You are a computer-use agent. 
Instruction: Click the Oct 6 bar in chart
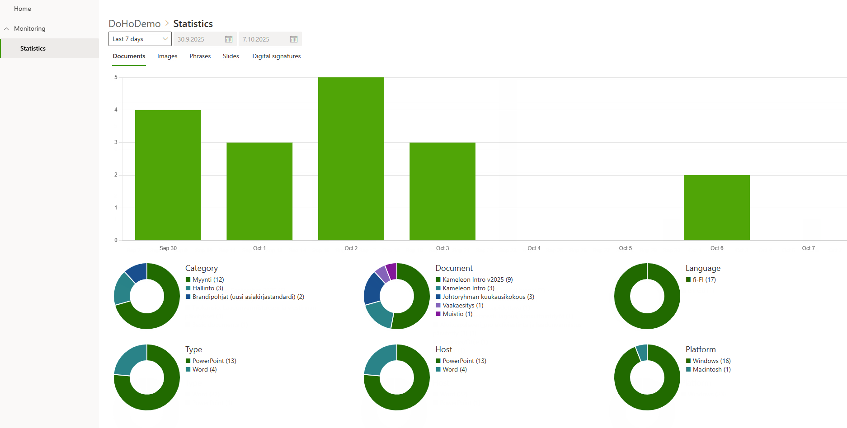(x=716, y=208)
